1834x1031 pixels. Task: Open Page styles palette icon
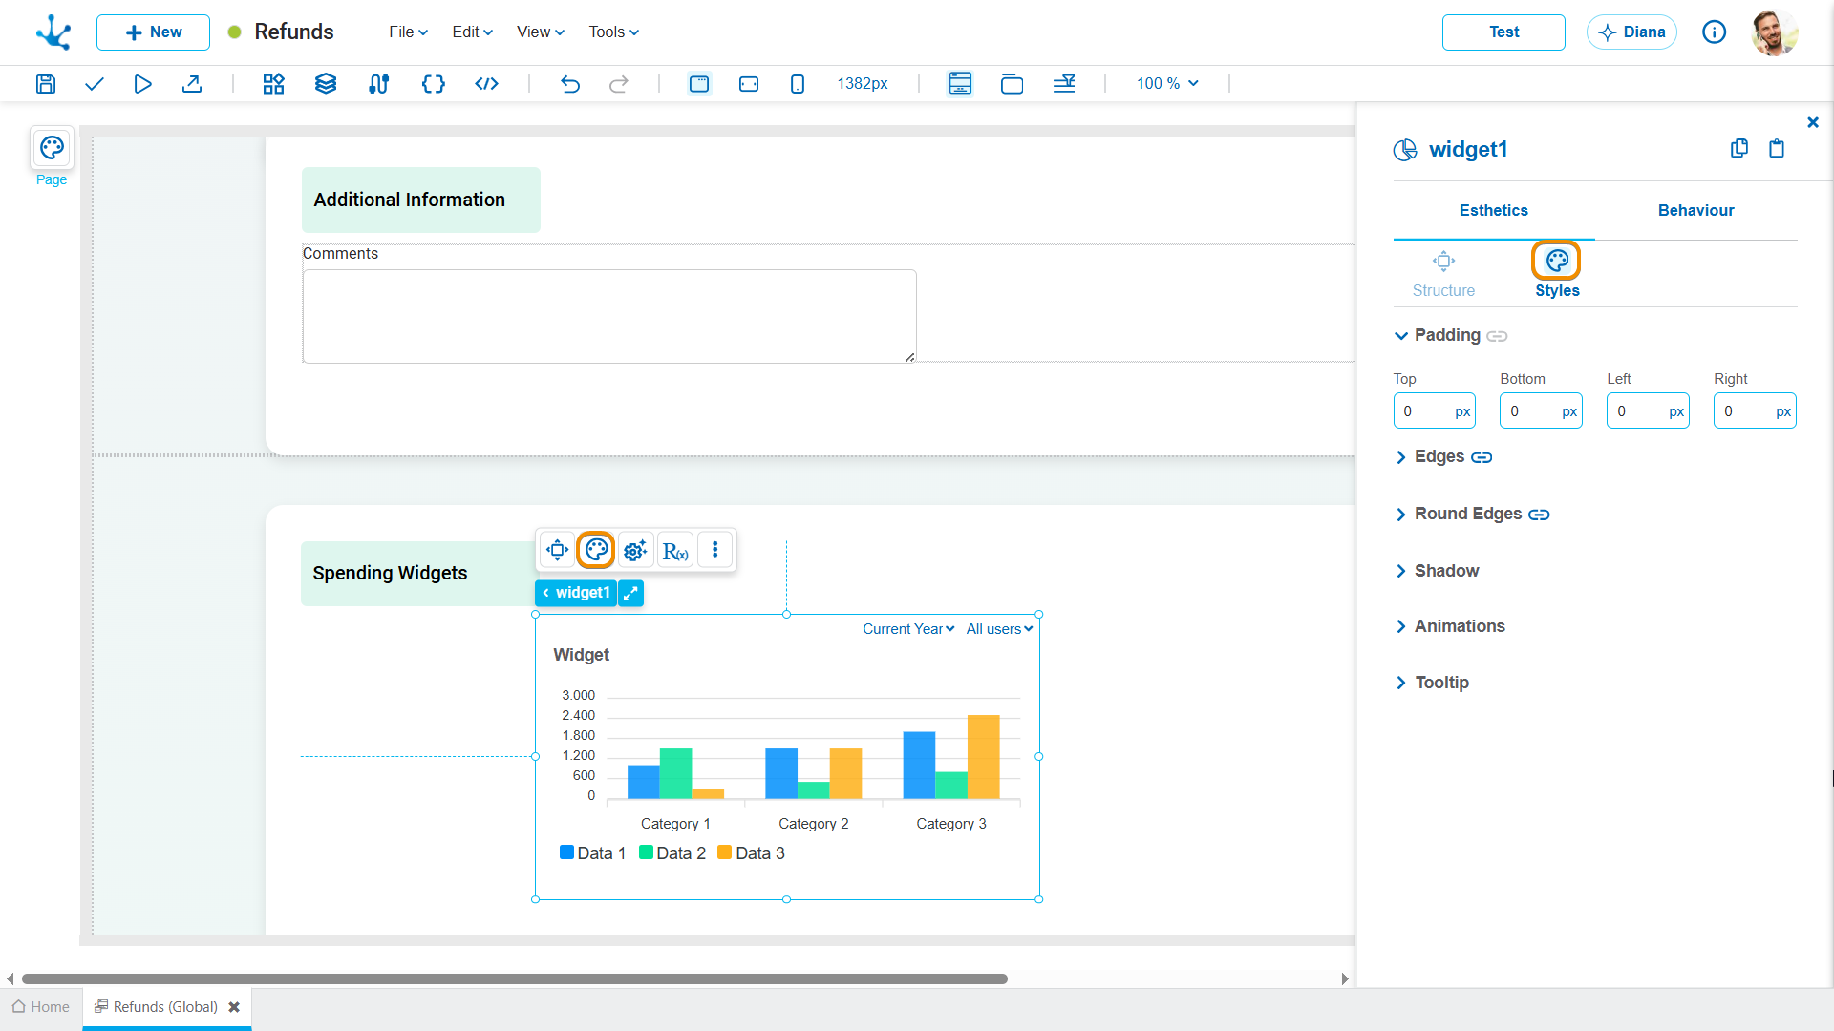(52, 148)
